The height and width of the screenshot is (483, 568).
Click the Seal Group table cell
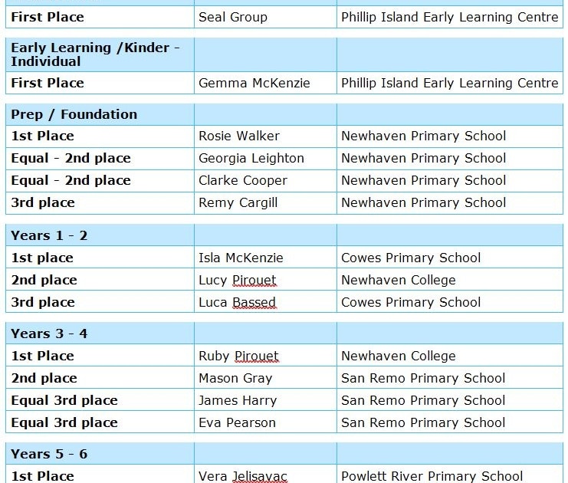coord(232,17)
